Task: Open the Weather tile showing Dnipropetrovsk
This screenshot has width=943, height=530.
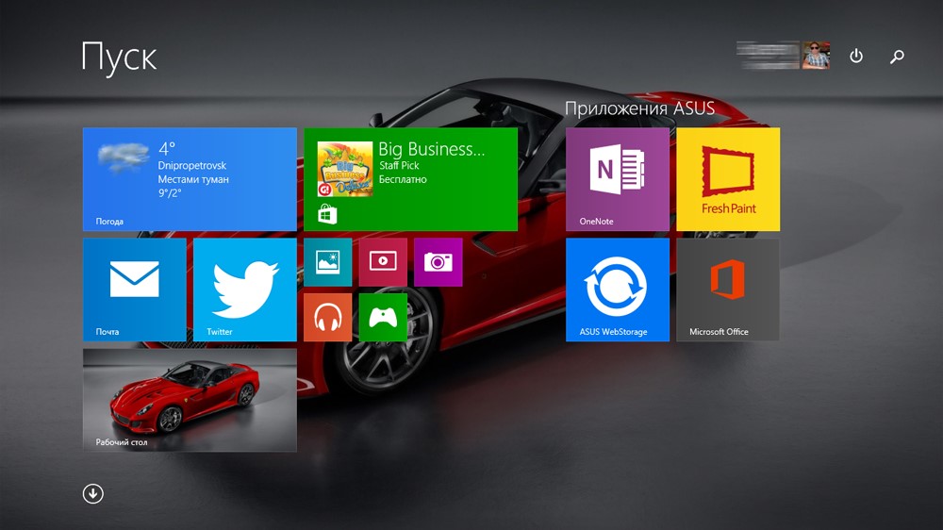Action: tap(190, 179)
